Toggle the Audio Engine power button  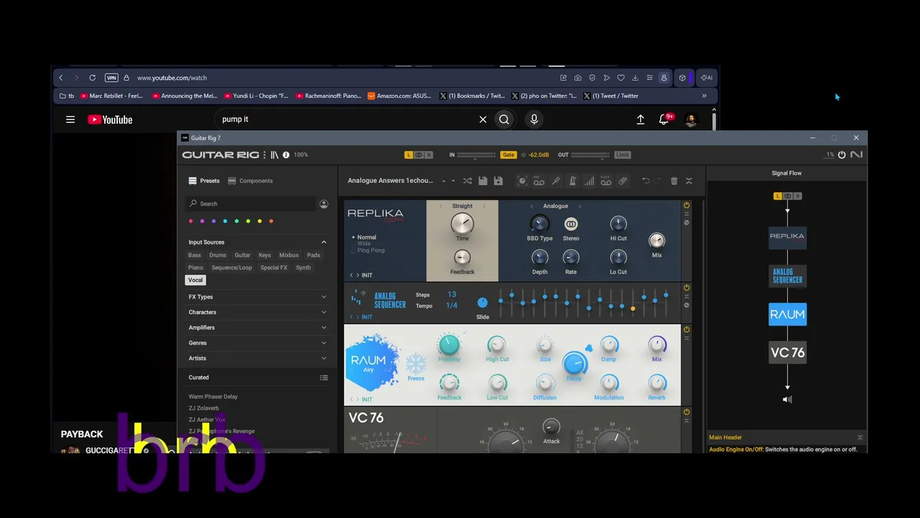click(842, 155)
